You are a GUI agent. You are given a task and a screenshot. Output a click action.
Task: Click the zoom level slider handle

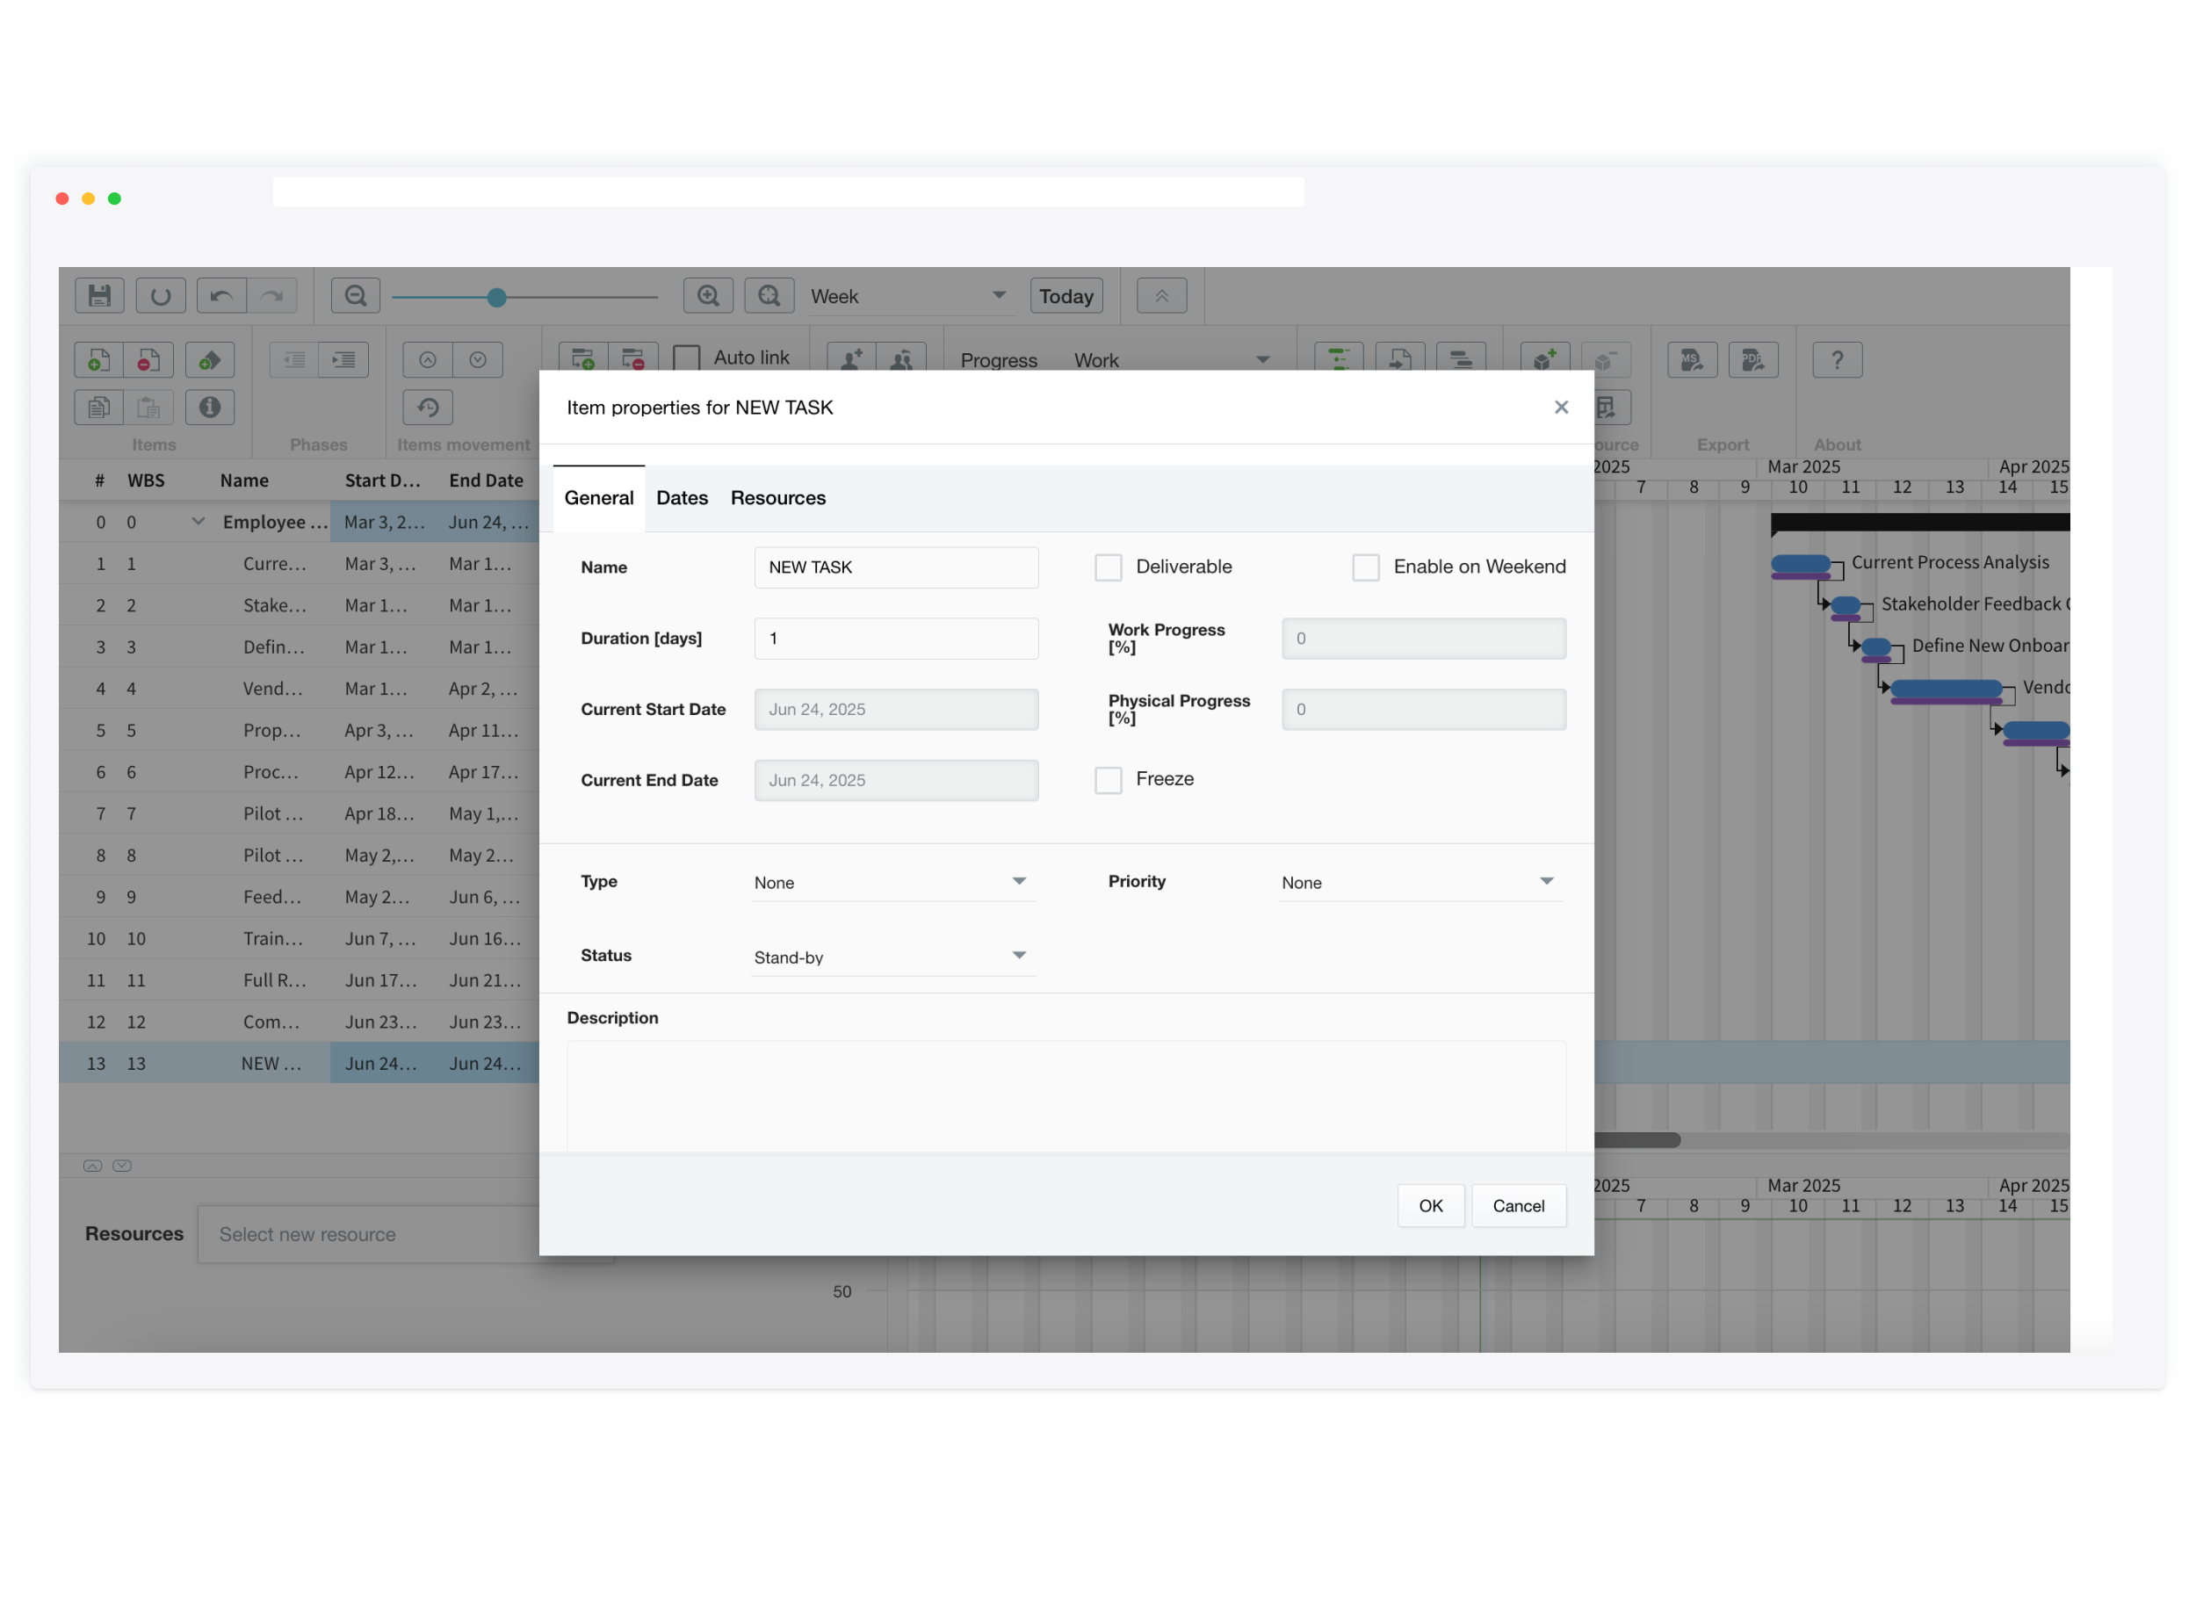496,298
